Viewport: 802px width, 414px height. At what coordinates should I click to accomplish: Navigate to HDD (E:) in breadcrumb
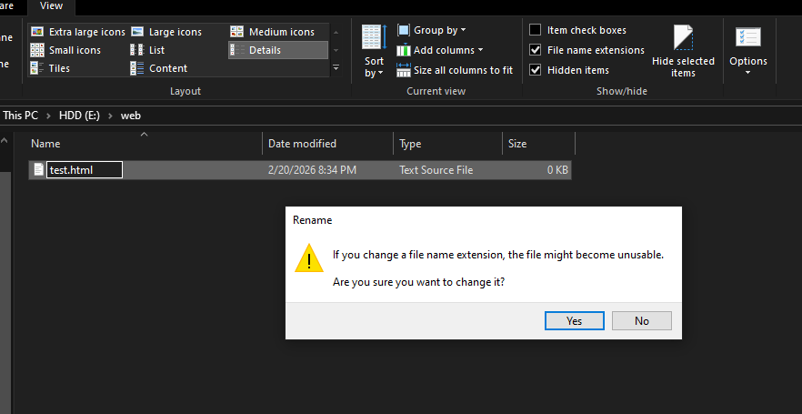click(79, 116)
